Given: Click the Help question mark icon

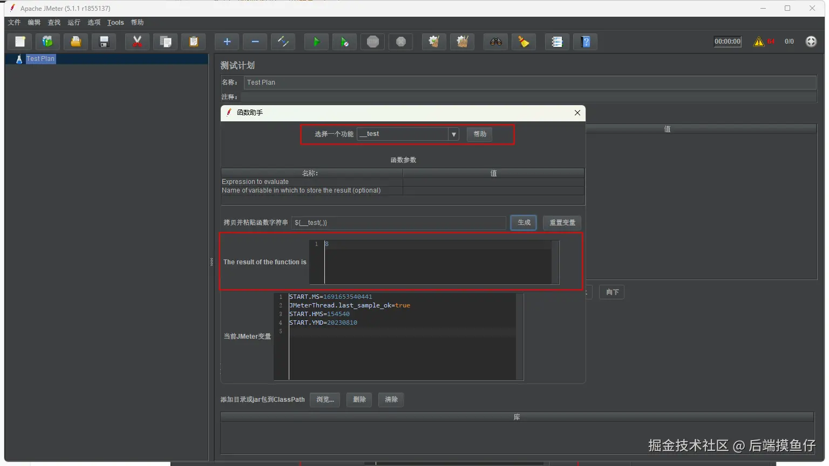Looking at the screenshot, I should click(586, 42).
